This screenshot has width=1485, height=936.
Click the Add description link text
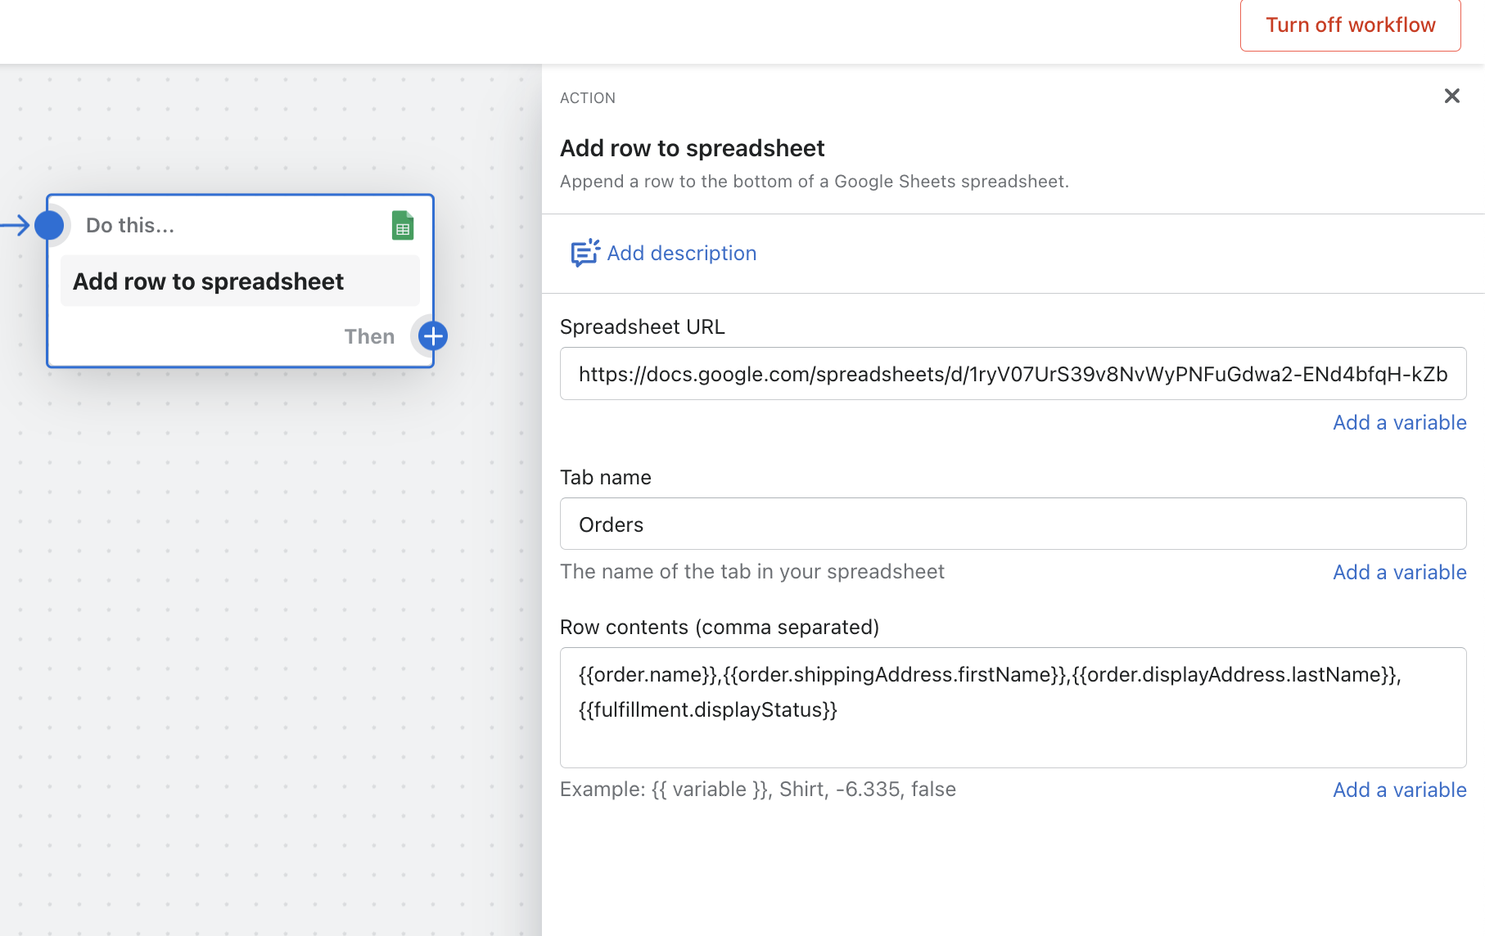pos(681,253)
